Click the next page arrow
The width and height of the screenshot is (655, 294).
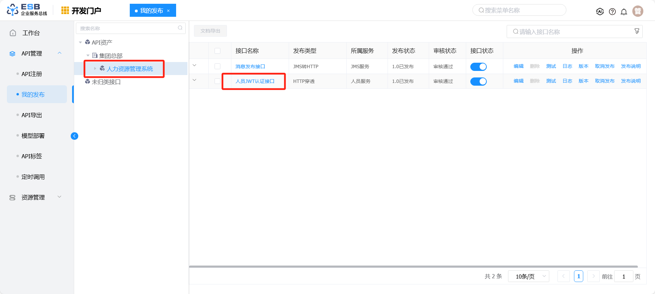(593, 276)
